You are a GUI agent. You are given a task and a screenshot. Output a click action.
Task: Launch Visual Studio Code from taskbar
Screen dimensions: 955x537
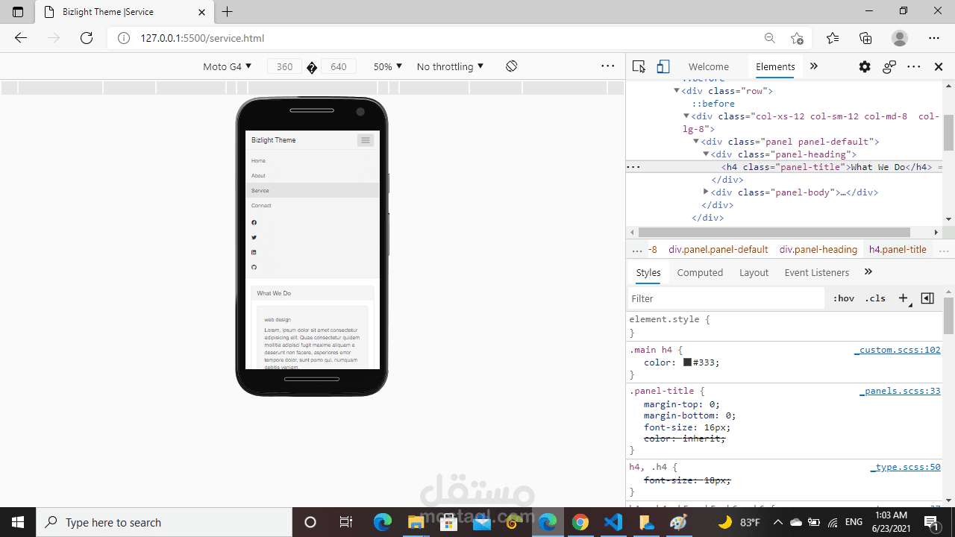(613, 522)
